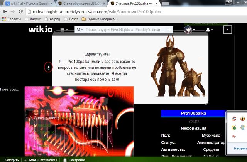
Task: Submit search with the arrow button
Action: [169, 30]
